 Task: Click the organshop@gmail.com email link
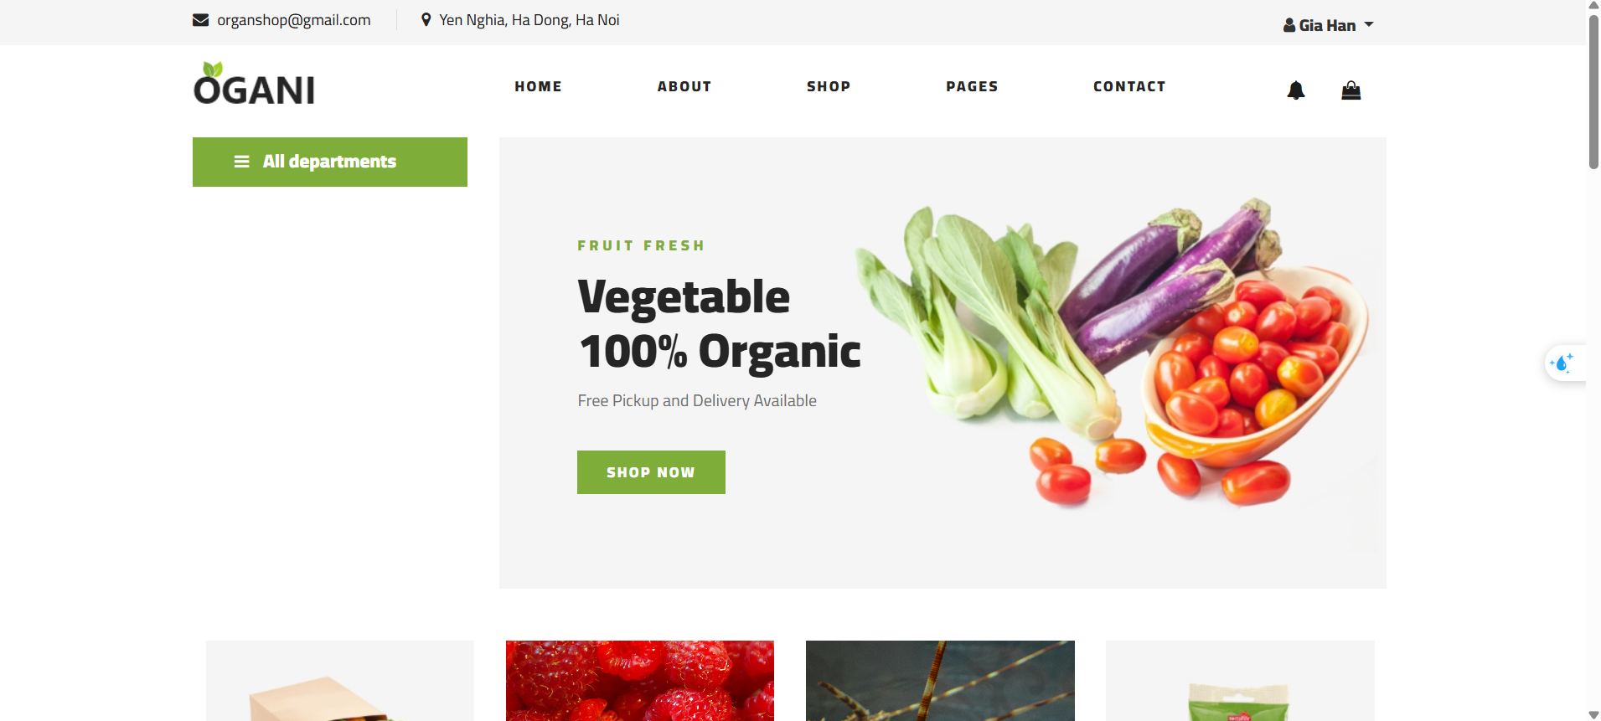pyautogui.click(x=293, y=20)
